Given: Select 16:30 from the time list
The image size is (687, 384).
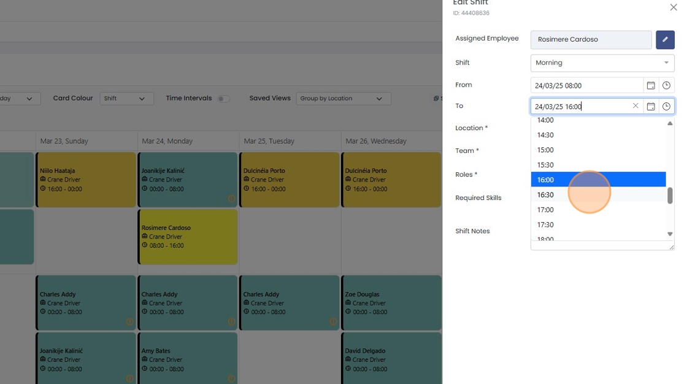Looking at the screenshot, I should (x=598, y=194).
